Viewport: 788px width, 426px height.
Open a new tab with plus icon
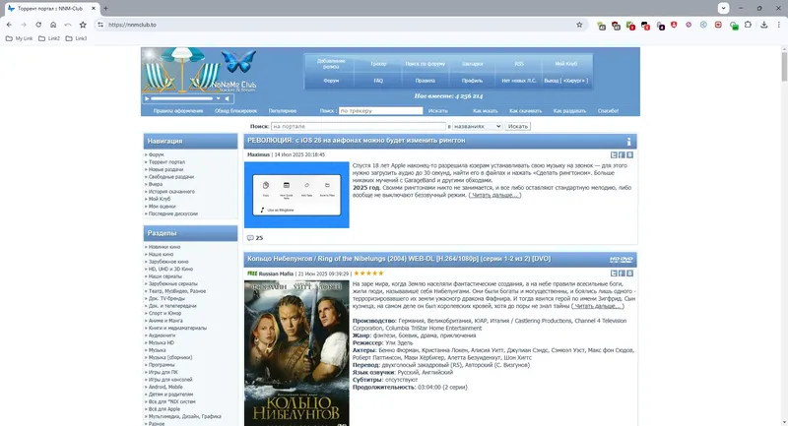point(105,9)
